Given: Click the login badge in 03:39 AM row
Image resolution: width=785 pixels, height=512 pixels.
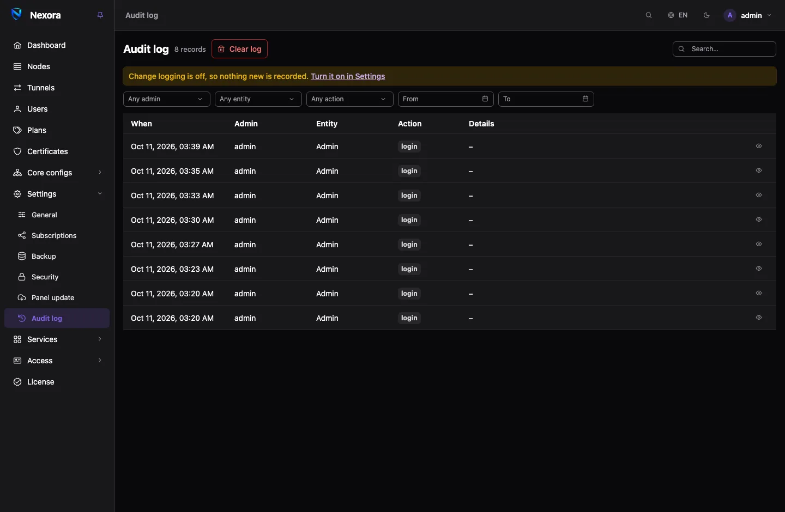Looking at the screenshot, I should point(409,147).
